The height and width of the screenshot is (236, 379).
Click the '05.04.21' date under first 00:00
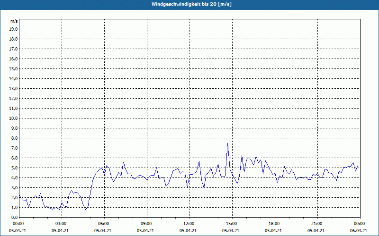[18, 231]
